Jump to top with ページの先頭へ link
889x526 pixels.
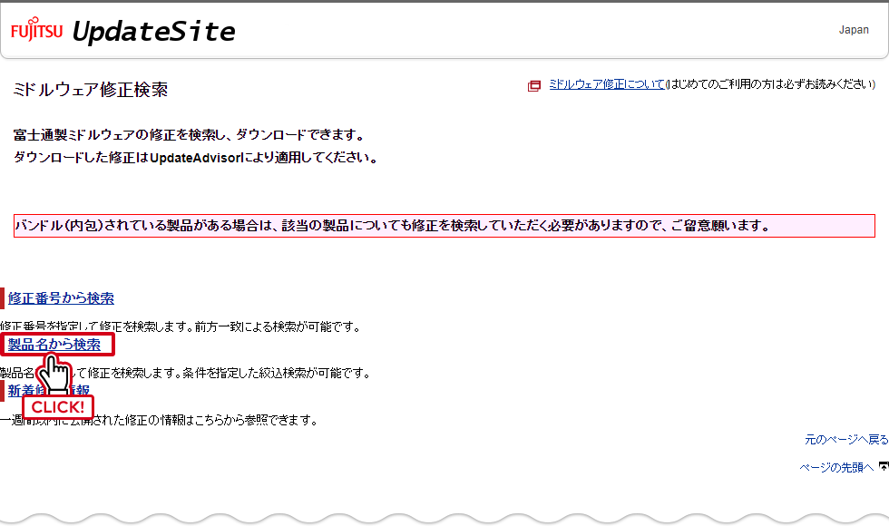tap(836, 467)
